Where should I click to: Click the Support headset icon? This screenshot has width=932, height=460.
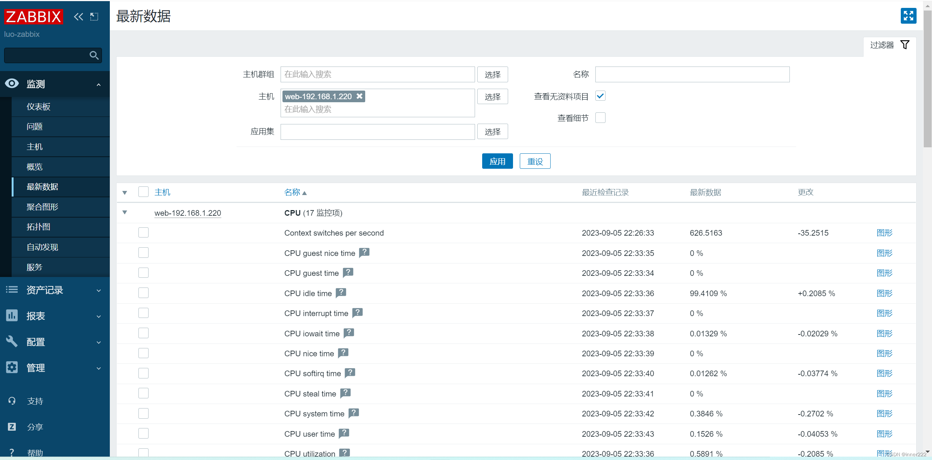point(12,401)
